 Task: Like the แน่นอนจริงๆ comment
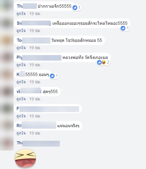tap(21, 133)
